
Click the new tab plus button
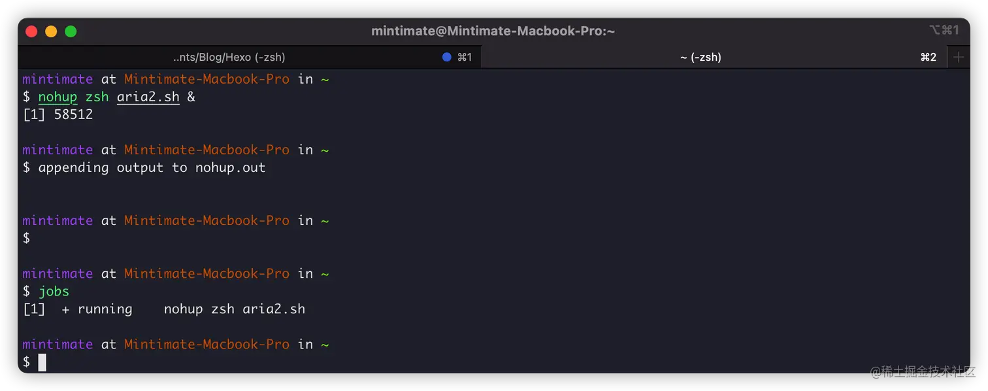[x=958, y=58]
